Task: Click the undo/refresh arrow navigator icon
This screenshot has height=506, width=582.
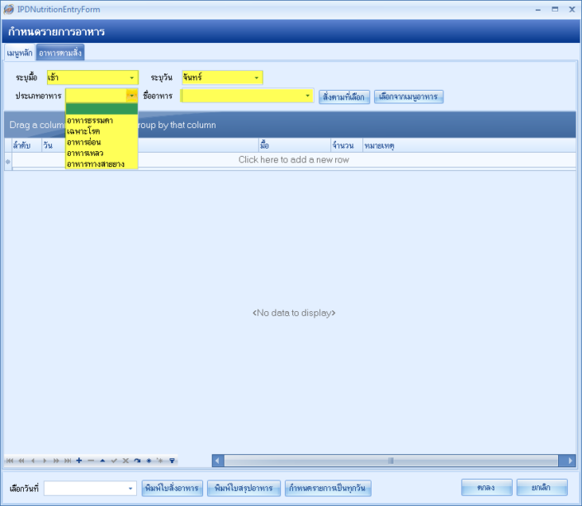Action: [x=137, y=461]
